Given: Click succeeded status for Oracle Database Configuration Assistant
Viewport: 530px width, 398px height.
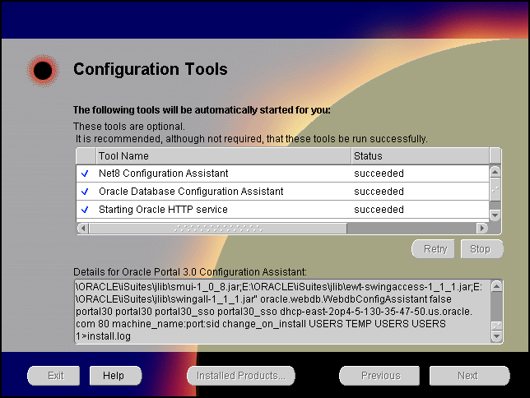Looking at the screenshot, I should (x=379, y=192).
